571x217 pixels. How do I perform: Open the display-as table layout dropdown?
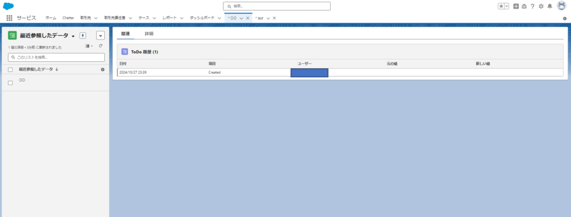tap(89, 46)
